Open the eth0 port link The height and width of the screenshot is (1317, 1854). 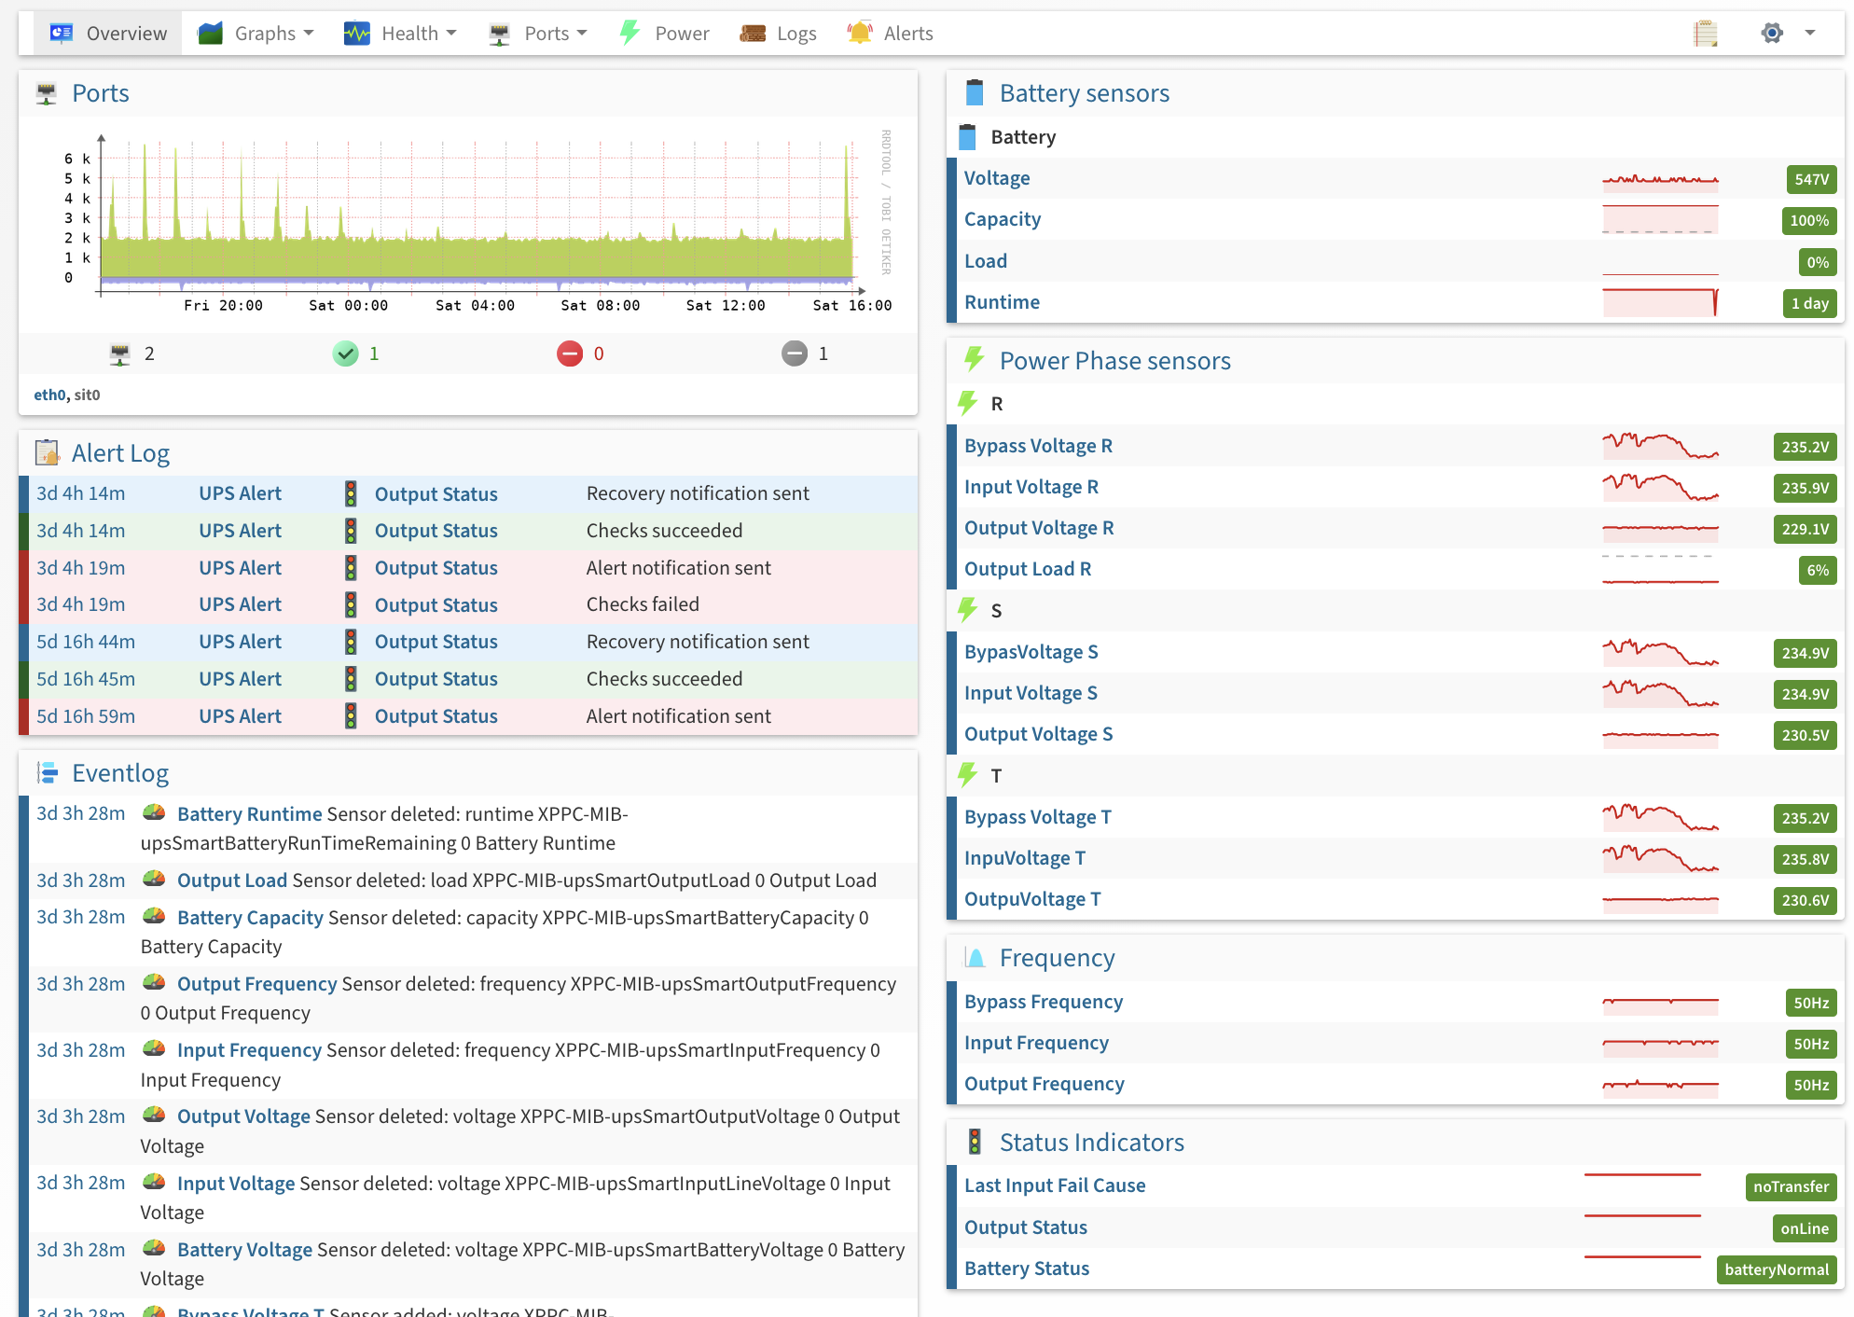49,395
